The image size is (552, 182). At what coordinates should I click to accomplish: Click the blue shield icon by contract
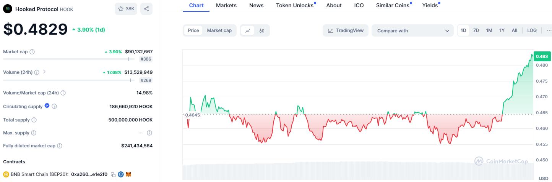[x=121, y=174]
